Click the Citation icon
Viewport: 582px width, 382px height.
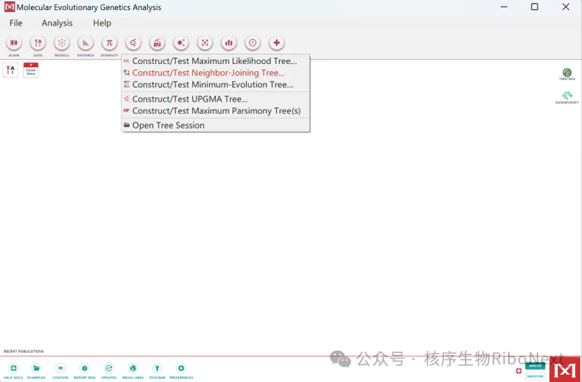(60, 371)
